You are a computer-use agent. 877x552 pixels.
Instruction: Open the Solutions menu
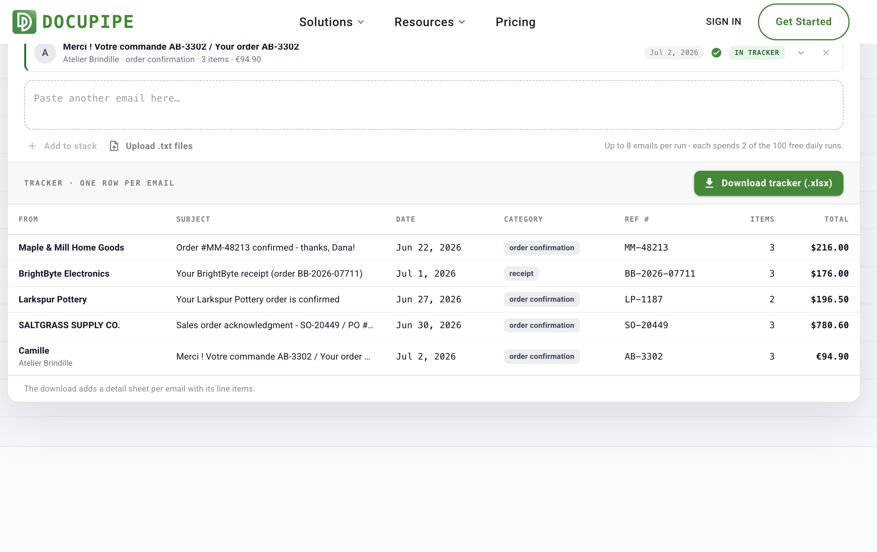tap(332, 22)
